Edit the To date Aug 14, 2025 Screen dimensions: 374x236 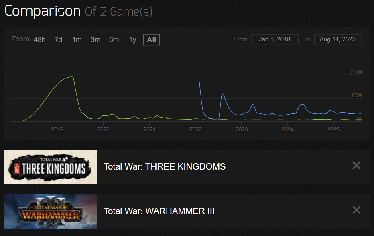click(x=338, y=39)
